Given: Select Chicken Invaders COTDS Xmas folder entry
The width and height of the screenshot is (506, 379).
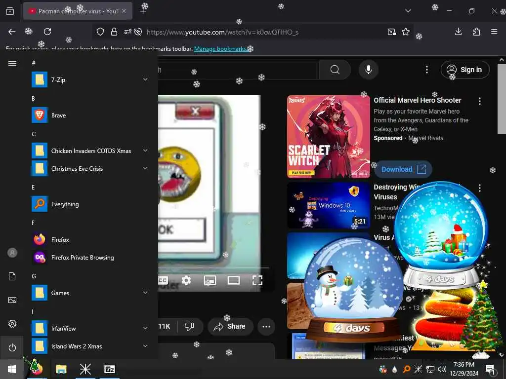Looking at the screenshot, I should (x=90, y=151).
